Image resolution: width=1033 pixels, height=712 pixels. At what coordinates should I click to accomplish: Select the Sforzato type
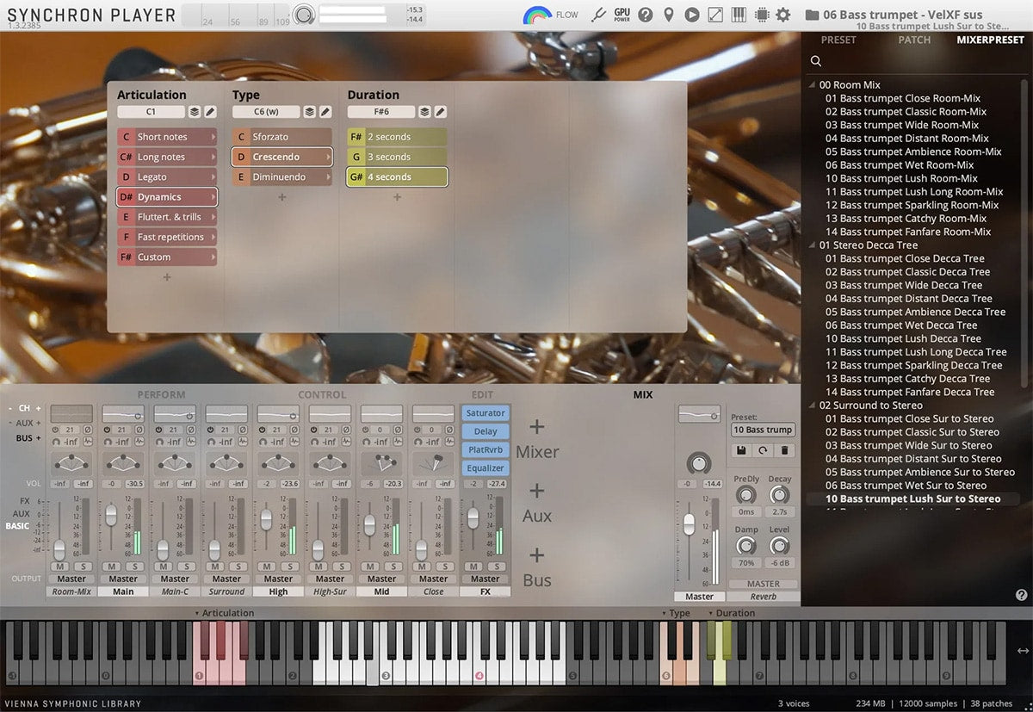[281, 137]
